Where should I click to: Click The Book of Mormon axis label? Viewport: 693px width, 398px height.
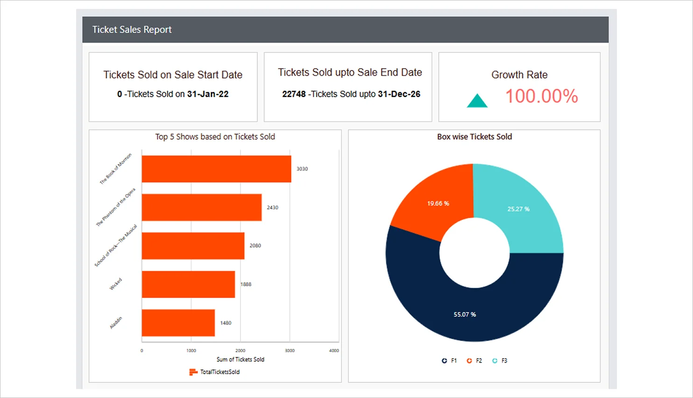coord(116,169)
